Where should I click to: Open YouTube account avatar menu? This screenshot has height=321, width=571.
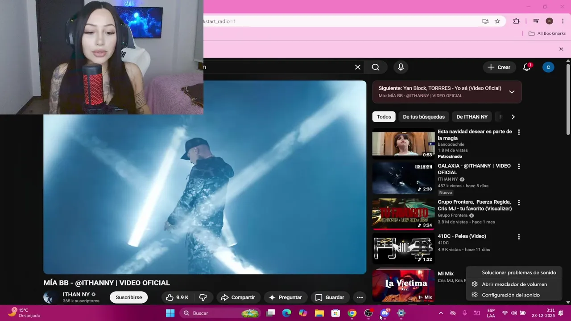548,67
